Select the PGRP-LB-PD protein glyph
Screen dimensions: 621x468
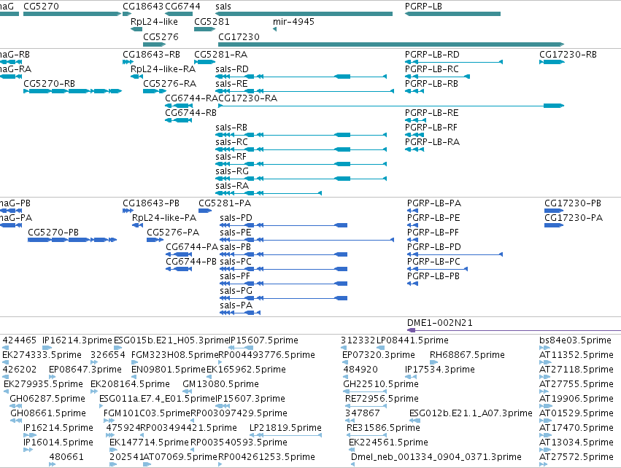click(x=455, y=254)
